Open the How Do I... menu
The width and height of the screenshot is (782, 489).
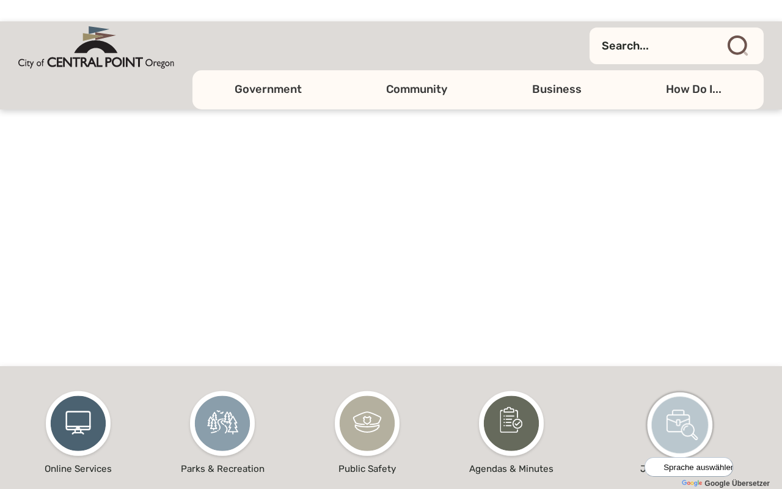(693, 89)
